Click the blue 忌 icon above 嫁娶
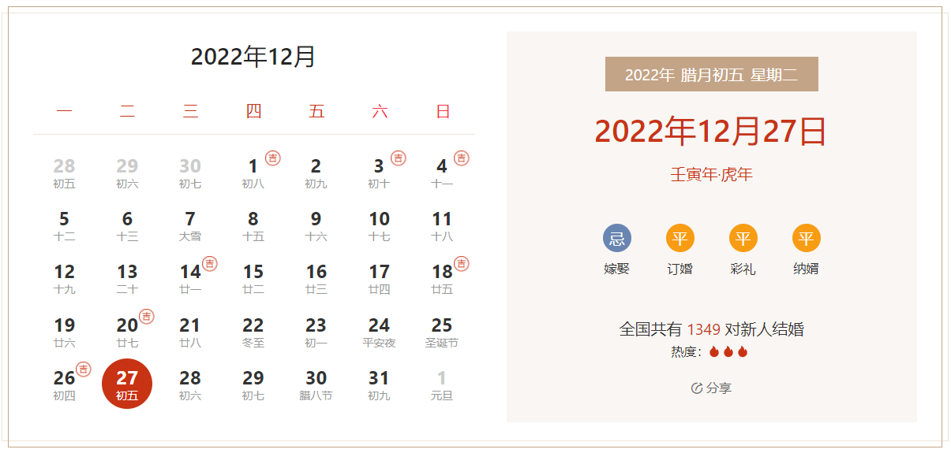951x453 pixels. click(617, 239)
